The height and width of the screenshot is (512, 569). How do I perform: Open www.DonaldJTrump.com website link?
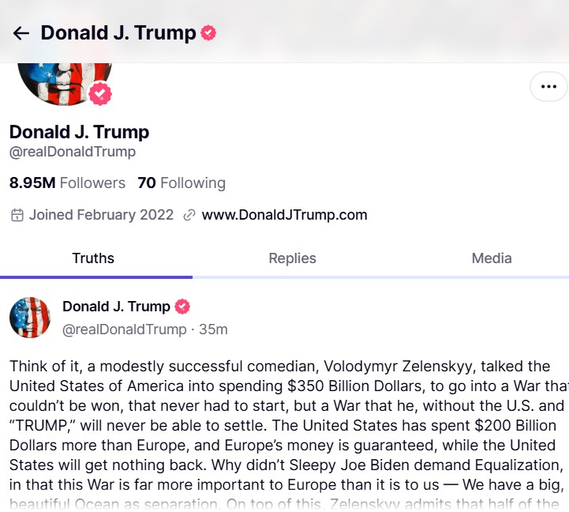(284, 215)
